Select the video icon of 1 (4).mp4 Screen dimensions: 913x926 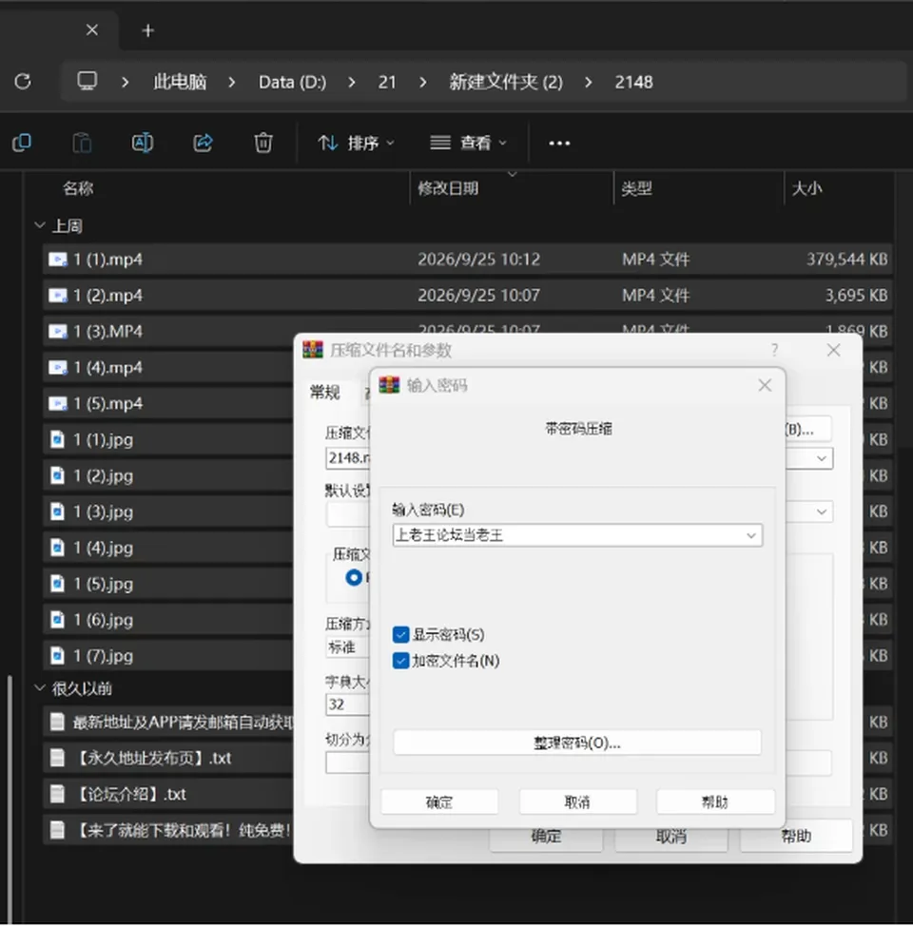coord(57,367)
